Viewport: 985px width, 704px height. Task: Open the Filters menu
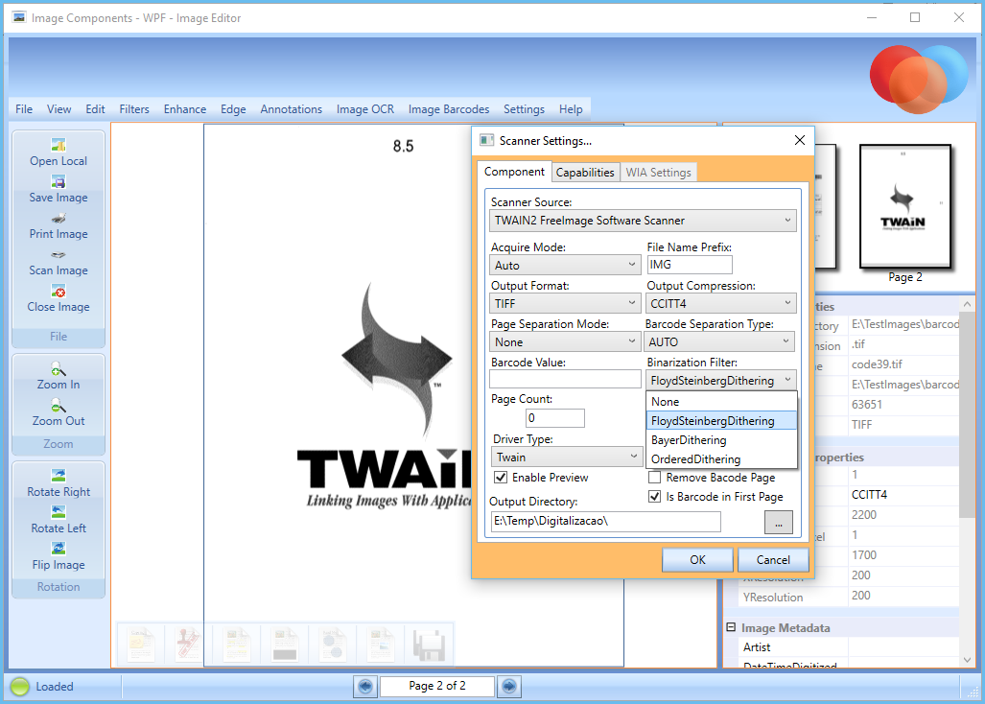pyautogui.click(x=134, y=108)
